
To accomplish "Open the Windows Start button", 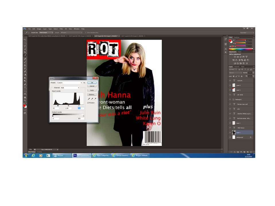I will coord(26,155).
